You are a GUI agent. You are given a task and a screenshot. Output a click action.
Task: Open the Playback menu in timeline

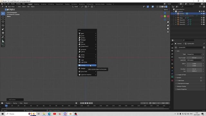[9, 103]
